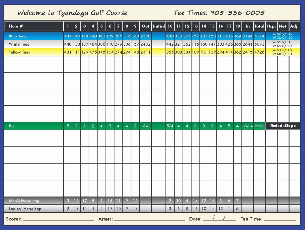This screenshot has height=230, width=305.
Task: Click Blue Tees hole 1 yardage 447
Action: coord(68,36)
